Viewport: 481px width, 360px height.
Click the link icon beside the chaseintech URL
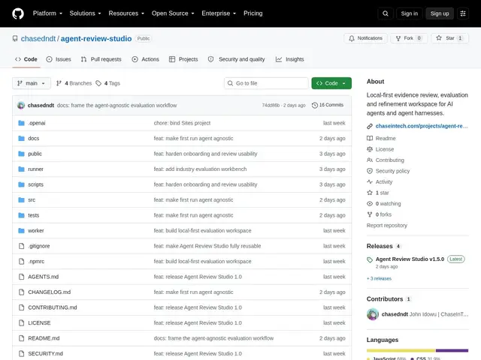(370, 126)
